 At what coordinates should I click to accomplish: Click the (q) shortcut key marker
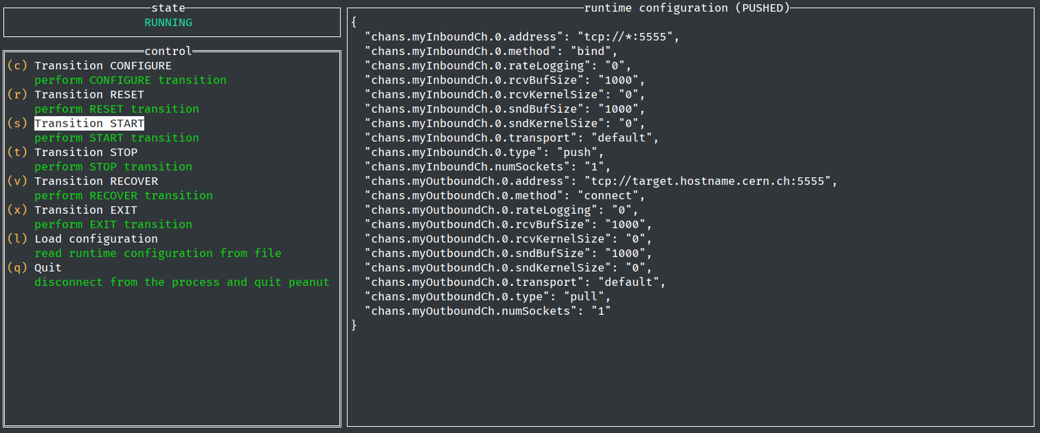17,268
